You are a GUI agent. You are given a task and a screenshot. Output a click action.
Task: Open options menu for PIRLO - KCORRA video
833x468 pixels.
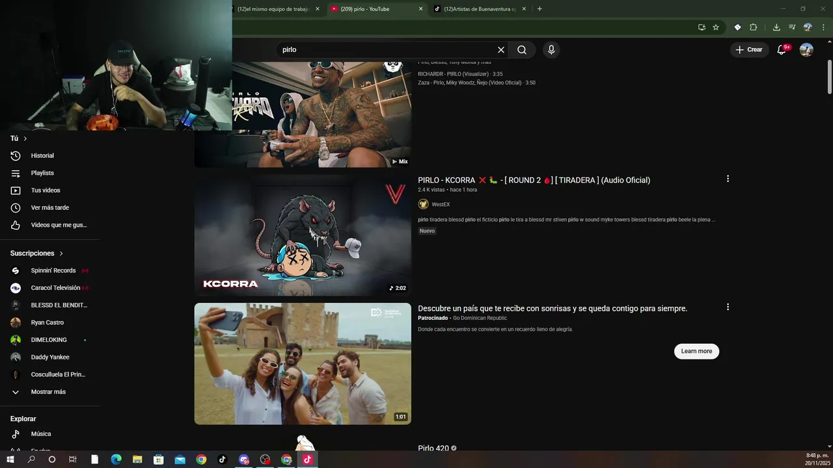[728, 179]
